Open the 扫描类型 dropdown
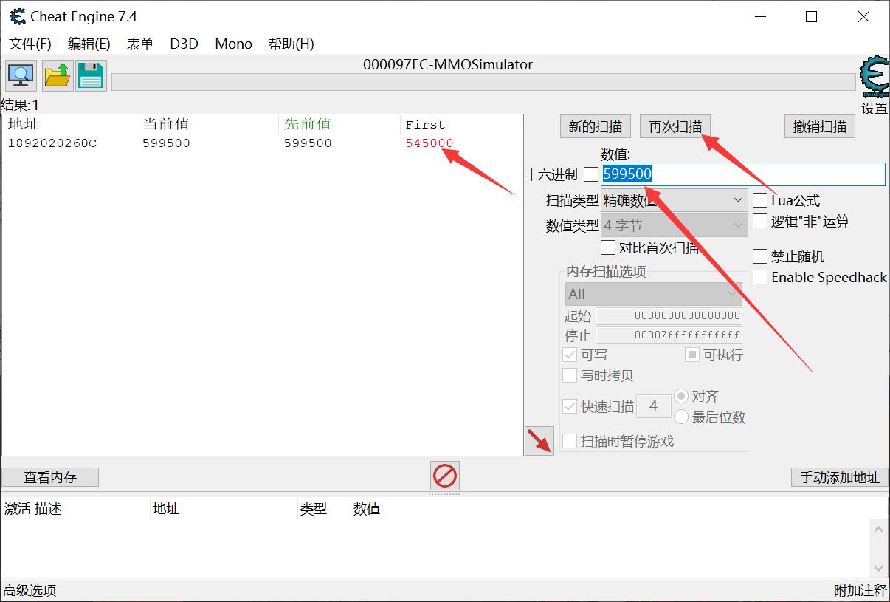890x602 pixels. [x=675, y=200]
